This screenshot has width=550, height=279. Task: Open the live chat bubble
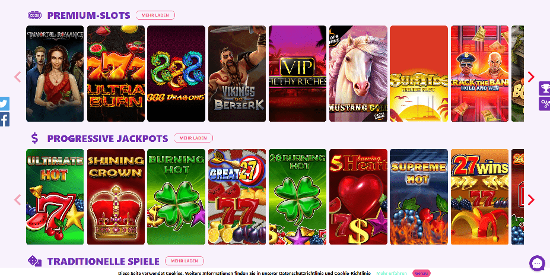537,263
